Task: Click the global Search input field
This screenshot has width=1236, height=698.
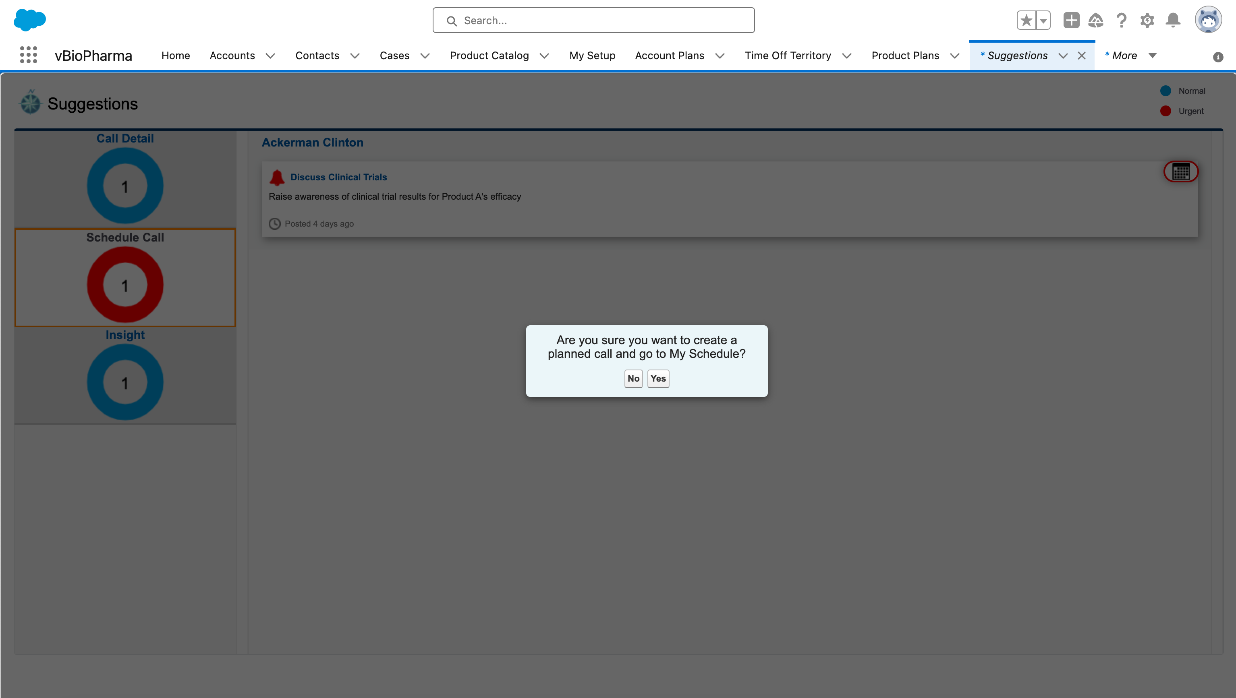Action: 593,20
